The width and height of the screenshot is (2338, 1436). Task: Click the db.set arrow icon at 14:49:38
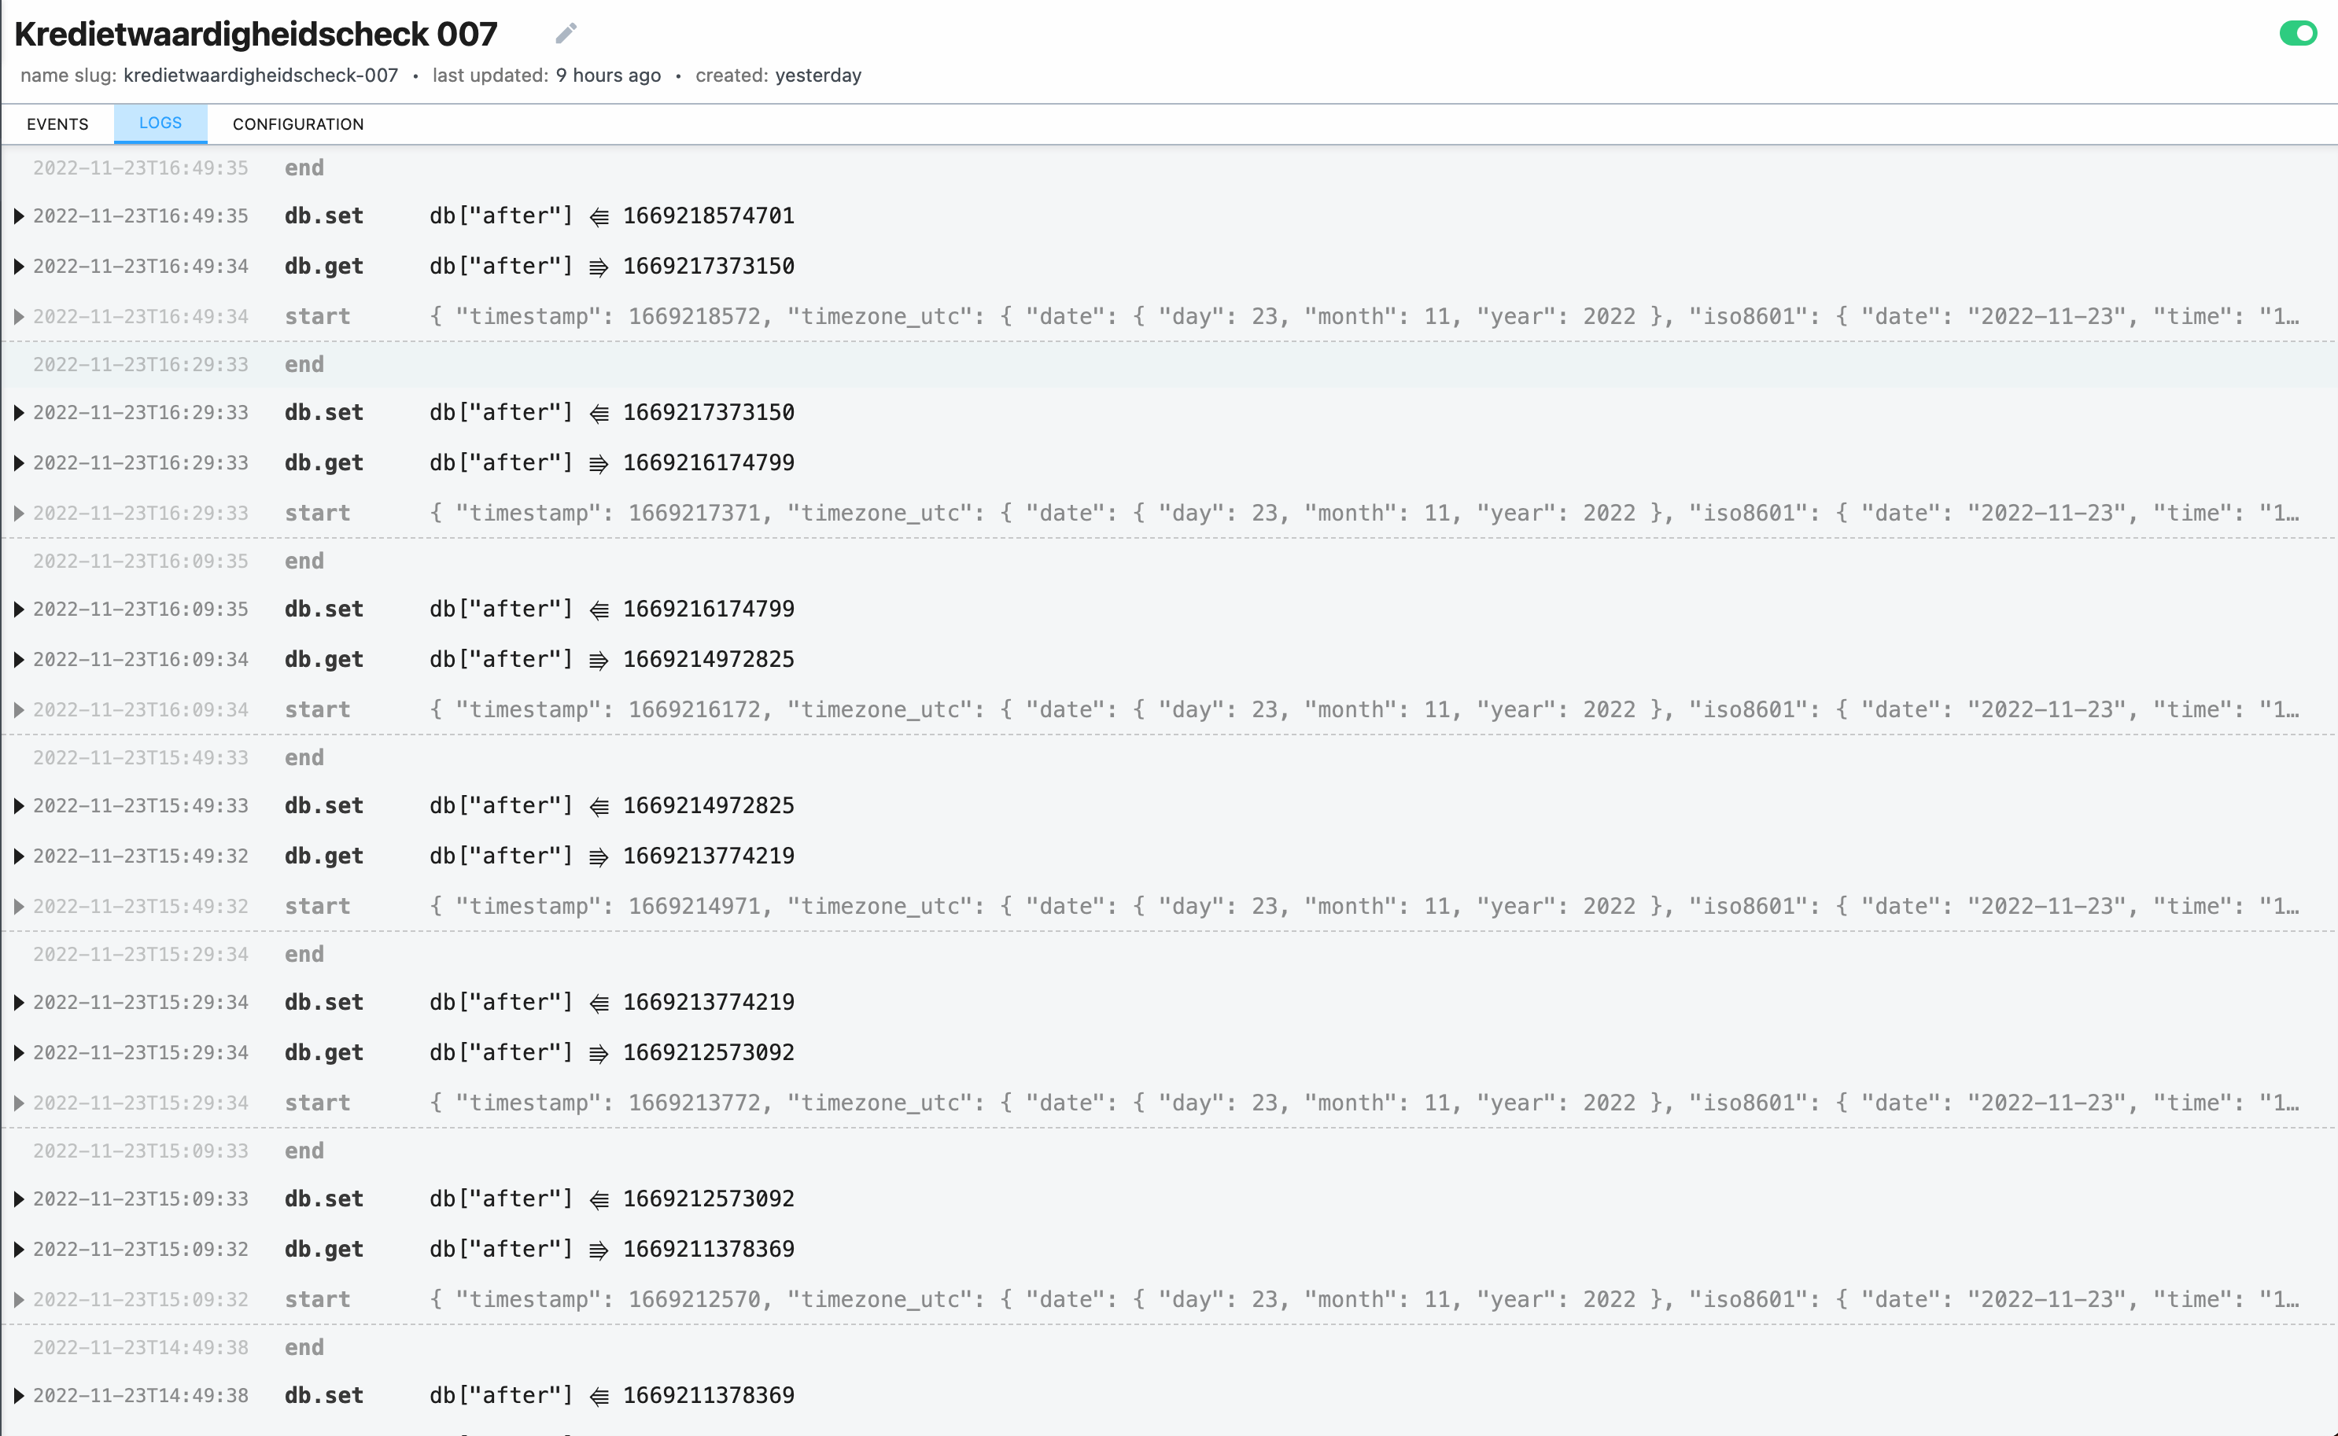(x=599, y=1395)
